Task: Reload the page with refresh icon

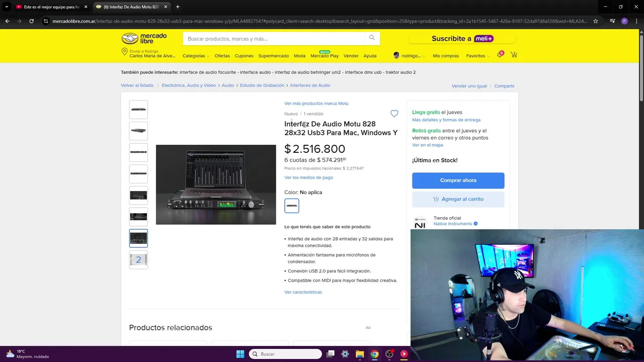Action: coord(31,21)
